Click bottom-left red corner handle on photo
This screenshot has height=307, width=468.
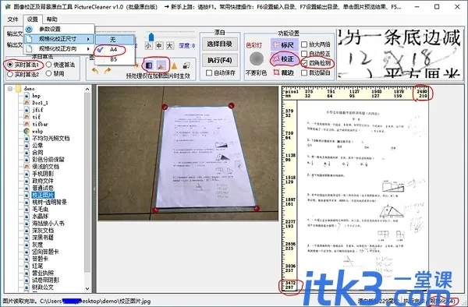pyautogui.click(x=155, y=210)
